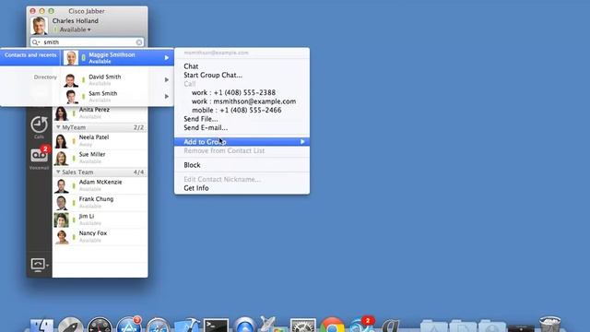Open the Dashboard gauge icon in Dock

click(x=100, y=326)
